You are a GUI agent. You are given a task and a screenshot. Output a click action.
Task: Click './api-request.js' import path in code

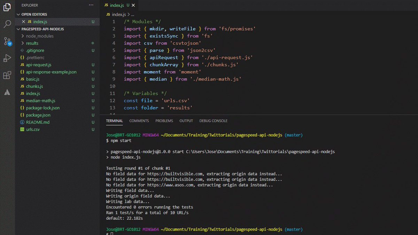pyautogui.click(x=227, y=57)
